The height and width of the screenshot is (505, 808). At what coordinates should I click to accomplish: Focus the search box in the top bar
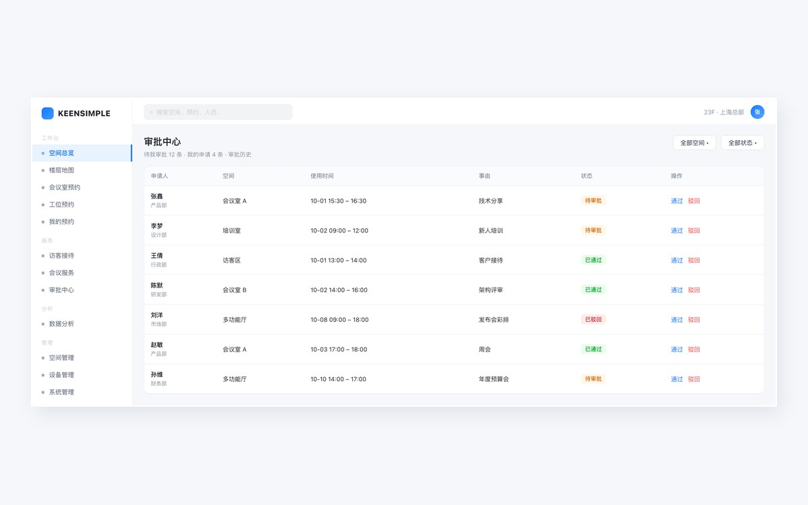tap(218, 112)
